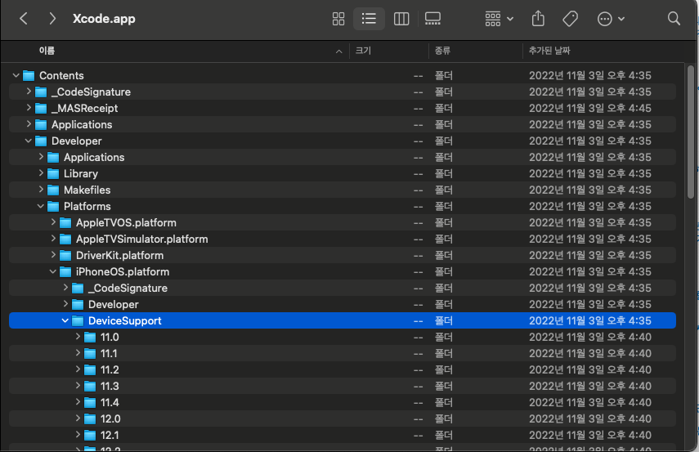Screen dimensions: 699x452
Task: Collapse the Developer folder under Contents
Action: pyautogui.click(x=28, y=141)
